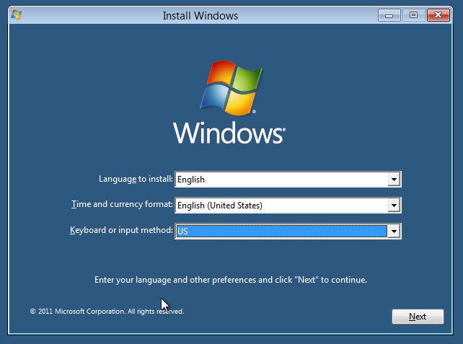Click the '© 2011 Microsoft Corporation' copyright text
The image size is (463, 344).
tap(107, 312)
